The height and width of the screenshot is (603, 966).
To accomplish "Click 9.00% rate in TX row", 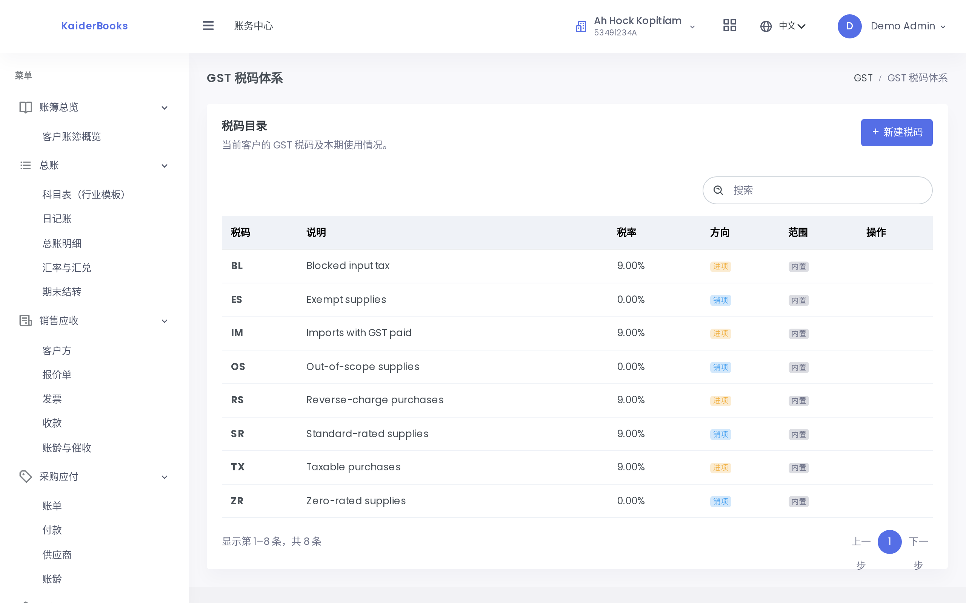I will tap(631, 467).
